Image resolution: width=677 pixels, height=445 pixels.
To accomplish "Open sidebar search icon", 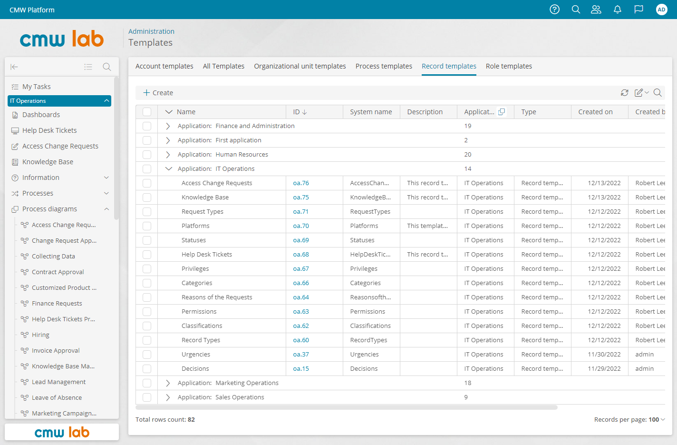I will click(x=107, y=67).
